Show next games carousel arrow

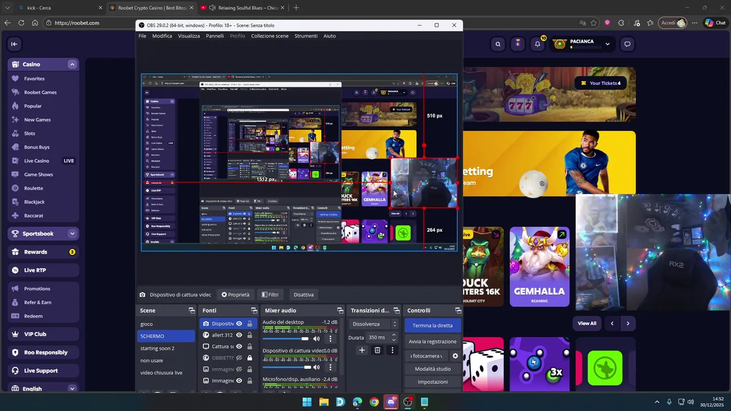pos(628,324)
